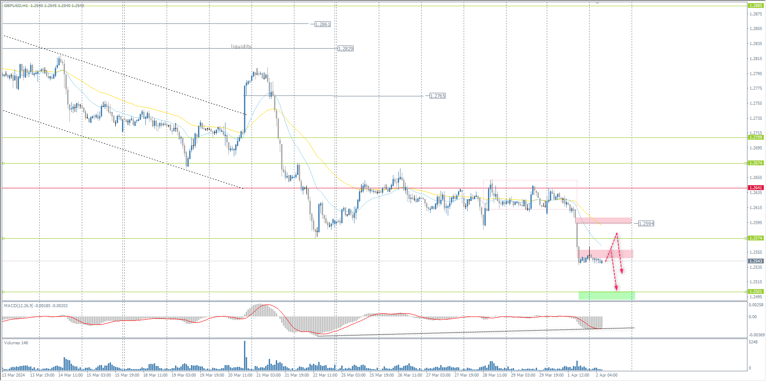
Task: Click the 1.2861 horizontal line label
Action: [323, 24]
